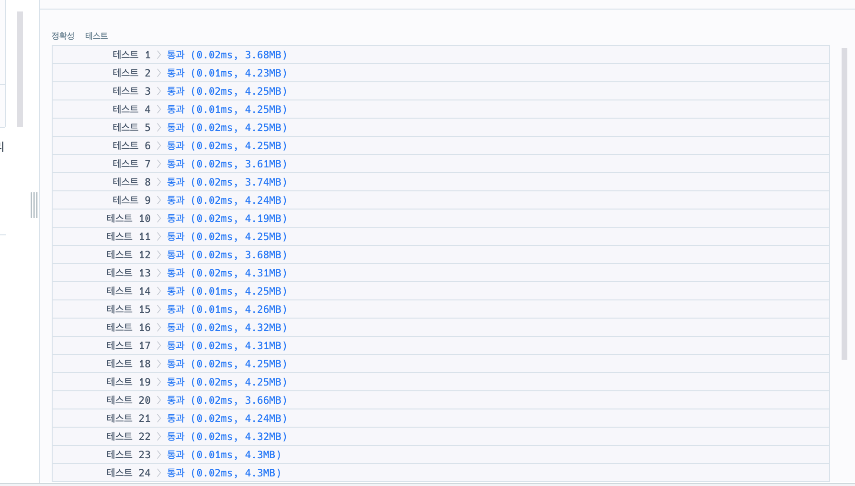
Task: Select the 테스트 5 label
Action: 132,128
